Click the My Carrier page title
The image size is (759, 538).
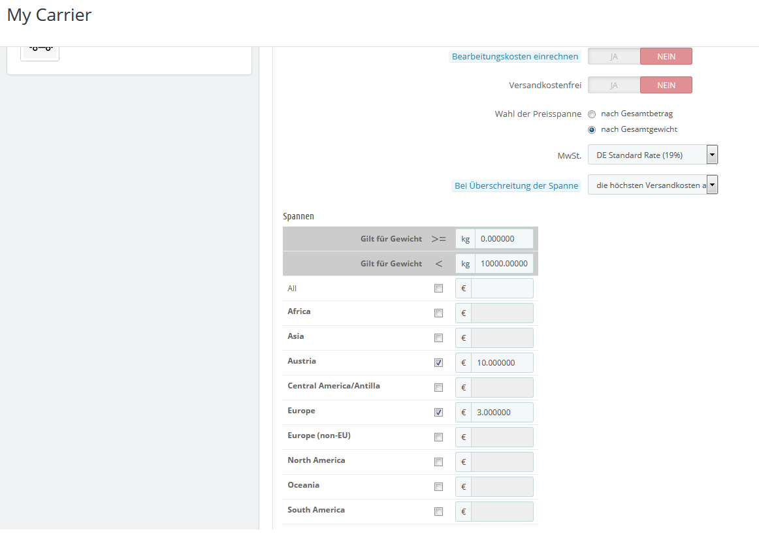tap(49, 15)
